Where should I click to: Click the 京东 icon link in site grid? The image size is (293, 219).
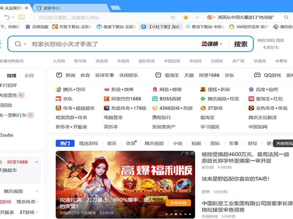point(64,99)
